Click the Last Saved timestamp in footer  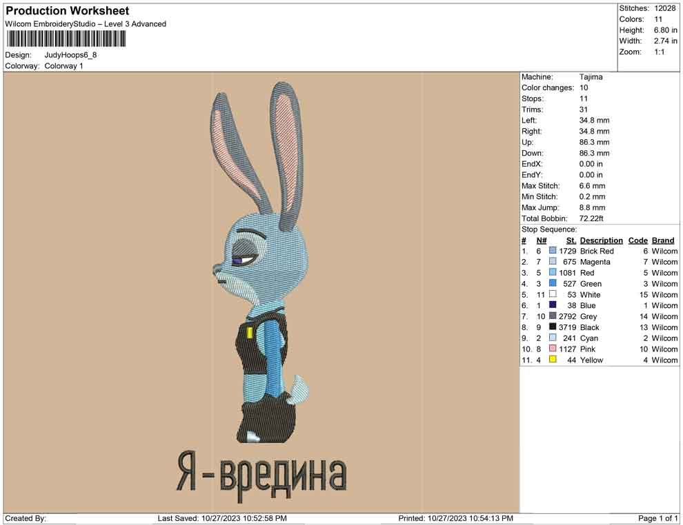(x=222, y=518)
